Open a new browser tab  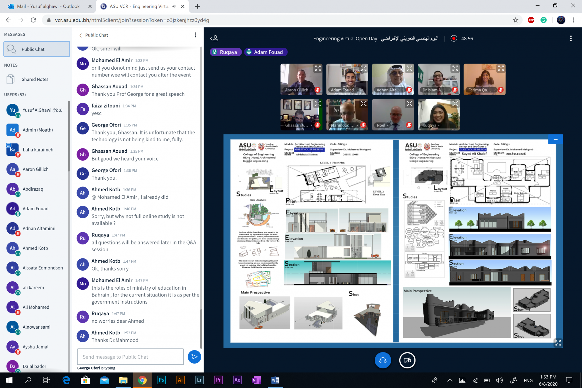pos(198,6)
